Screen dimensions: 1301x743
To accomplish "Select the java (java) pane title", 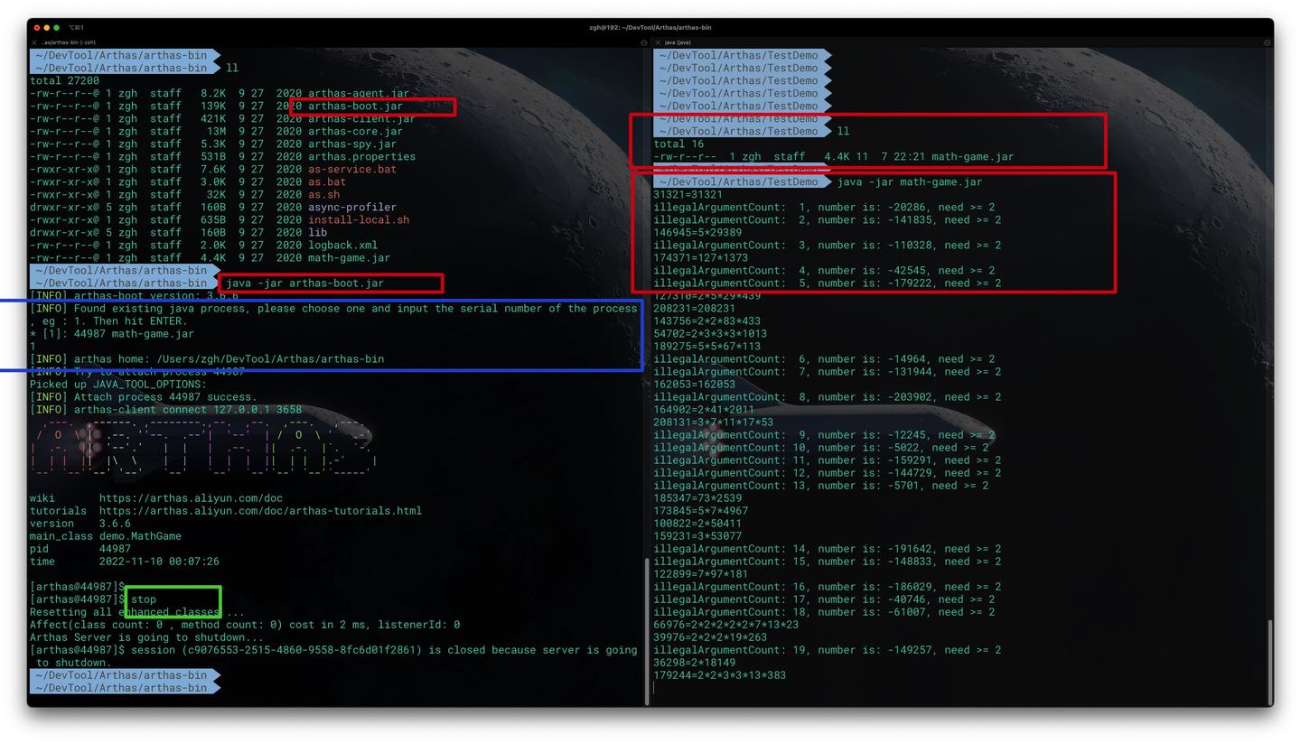I will tap(678, 42).
